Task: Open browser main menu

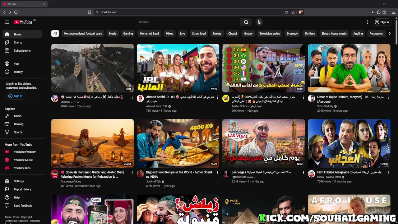Action: click(x=393, y=12)
